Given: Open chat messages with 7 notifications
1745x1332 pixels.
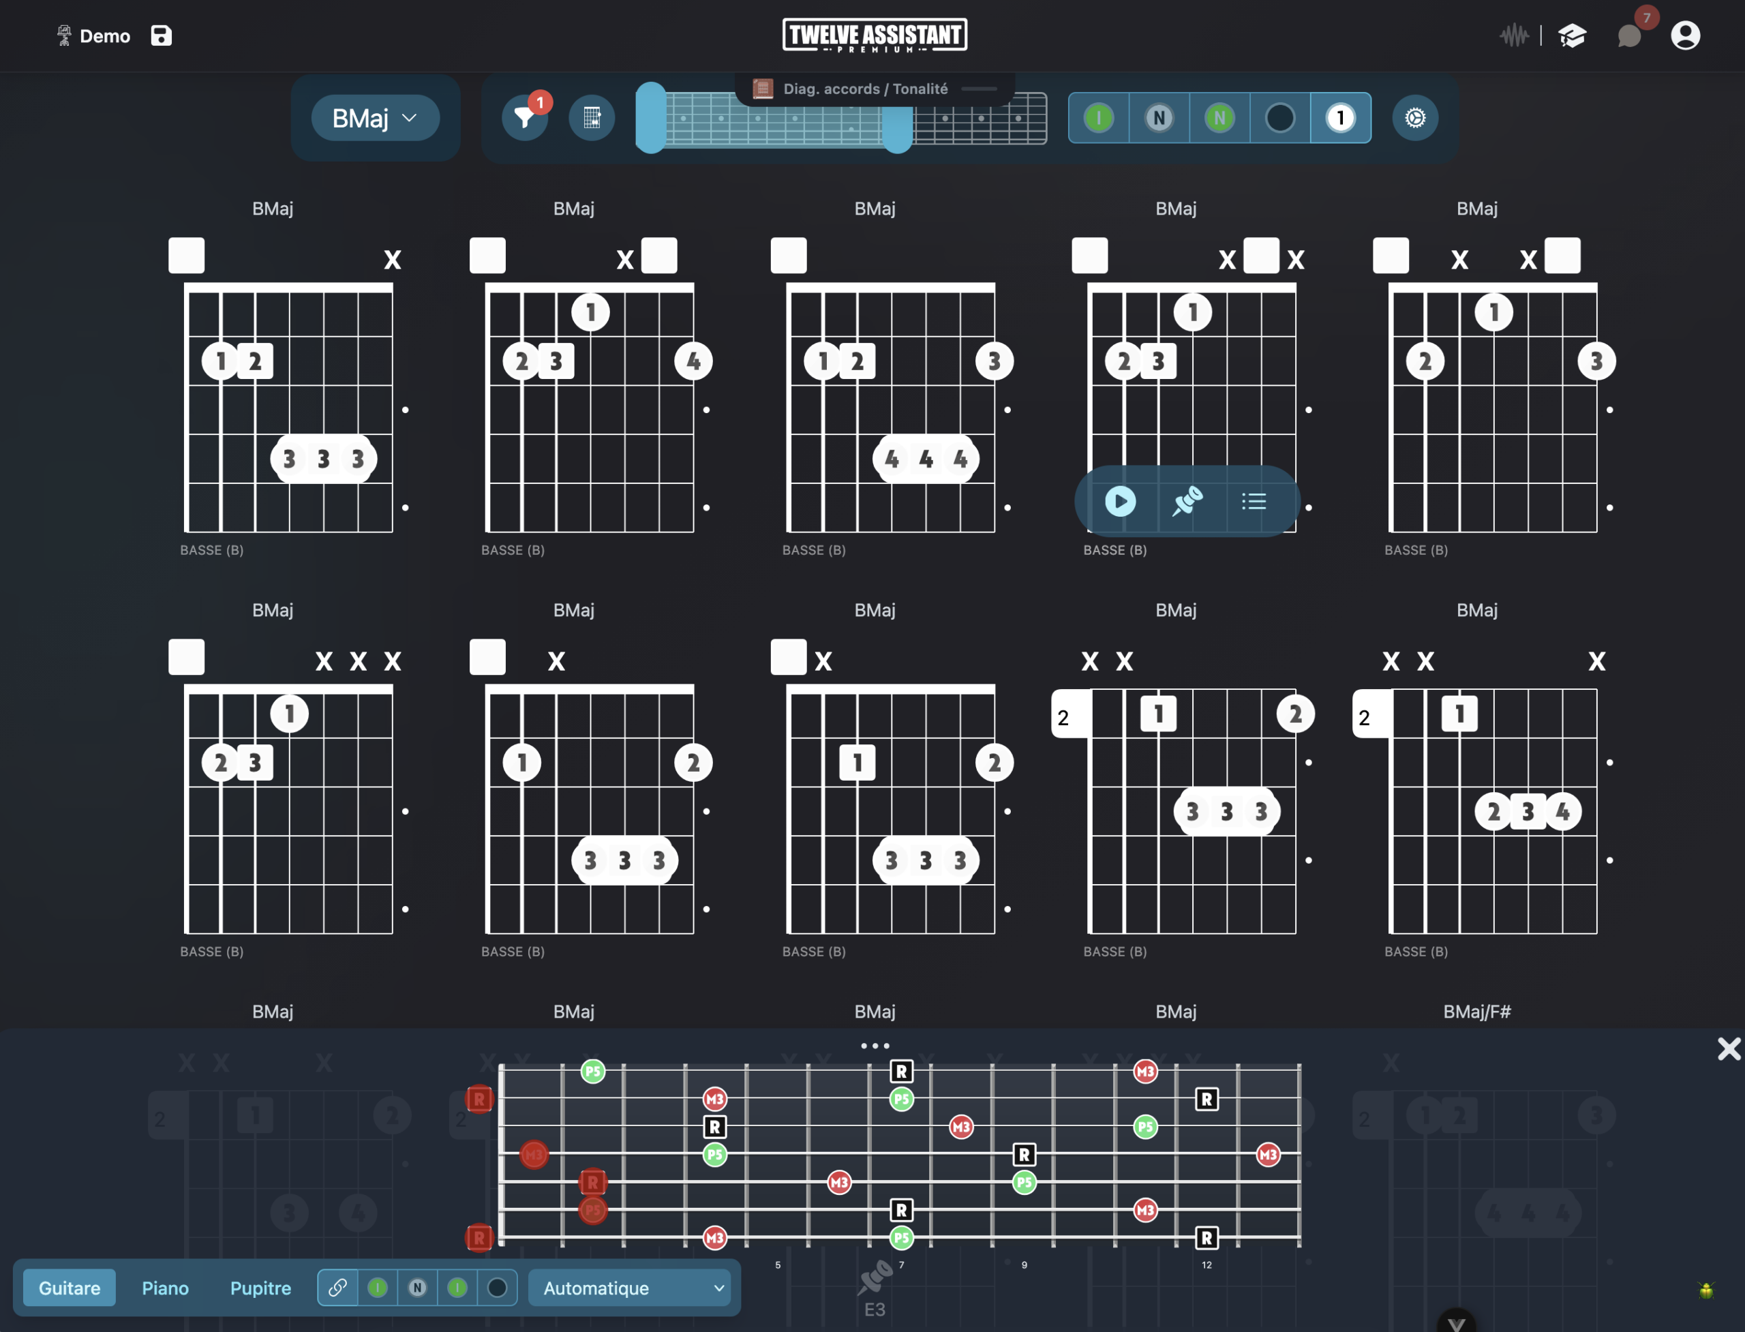Looking at the screenshot, I should click(1630, 35).
